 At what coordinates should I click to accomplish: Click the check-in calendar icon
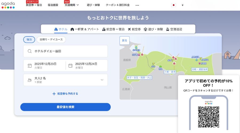click(x=30, y=66)
